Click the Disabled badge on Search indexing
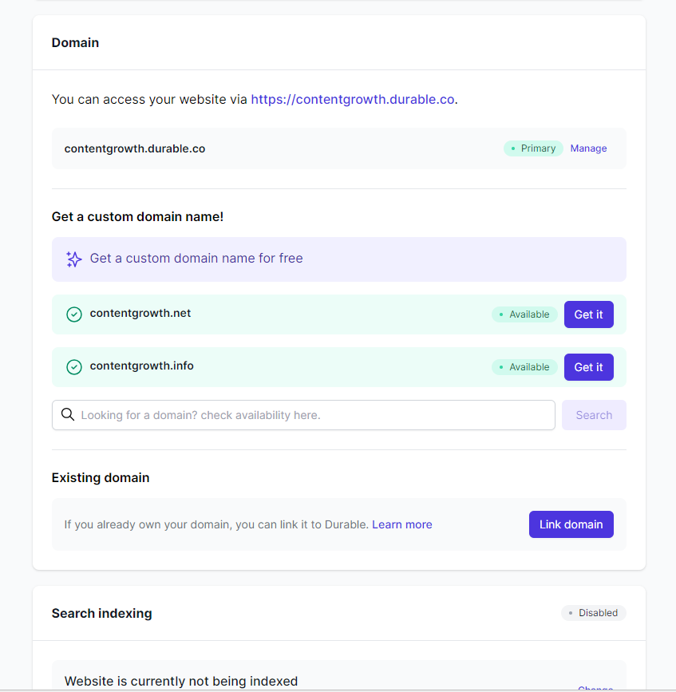676x692 pixels. pyautogui.click(x=593, y=613)
